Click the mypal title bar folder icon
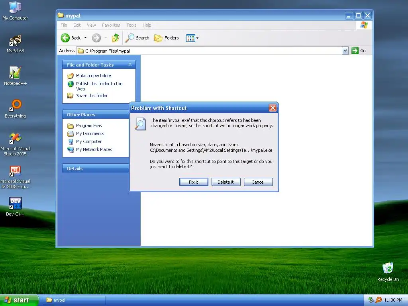408x306 pixels. click(x=61, y=16)
